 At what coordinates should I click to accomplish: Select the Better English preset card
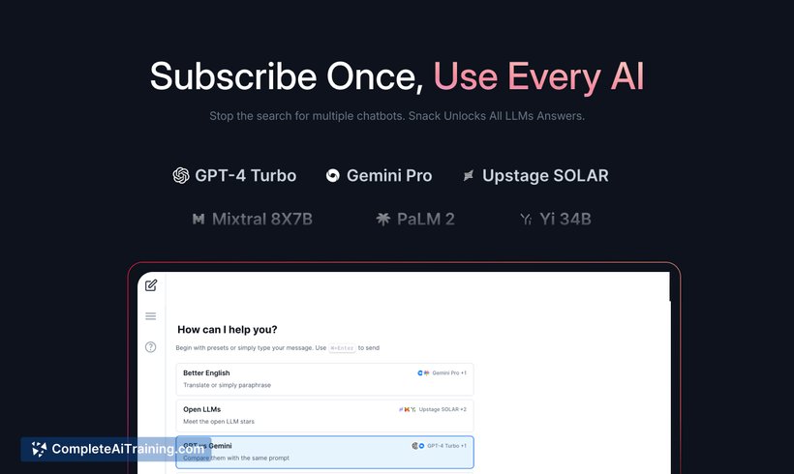324,379
